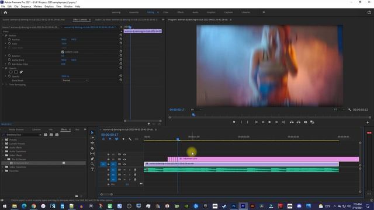Switch to the Media Browser tab
Image resolution: width=374 pixels, height=210 pixels.
coord(16,129)
